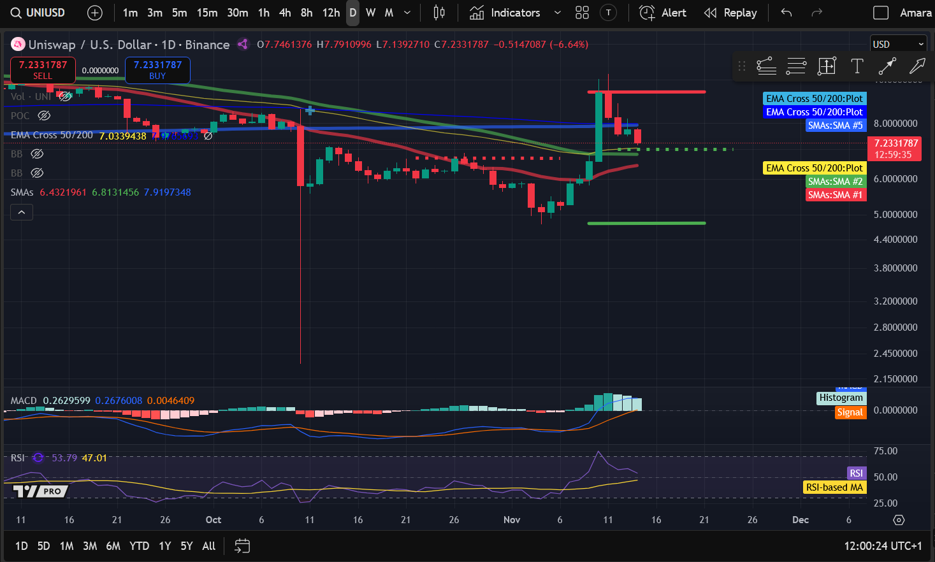Viewport: 935px width, 562px height.
Task: Open the candlestick chart type selector
Action: point(439,13)
